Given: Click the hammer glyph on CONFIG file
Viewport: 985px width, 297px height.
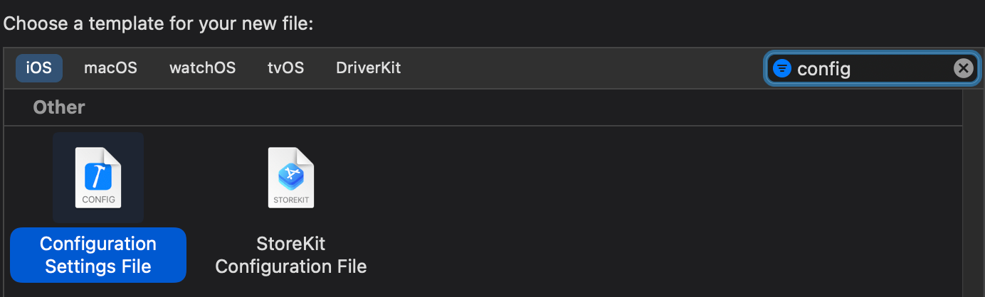Looking at the screenshot, I should click(x=98, y=175).
